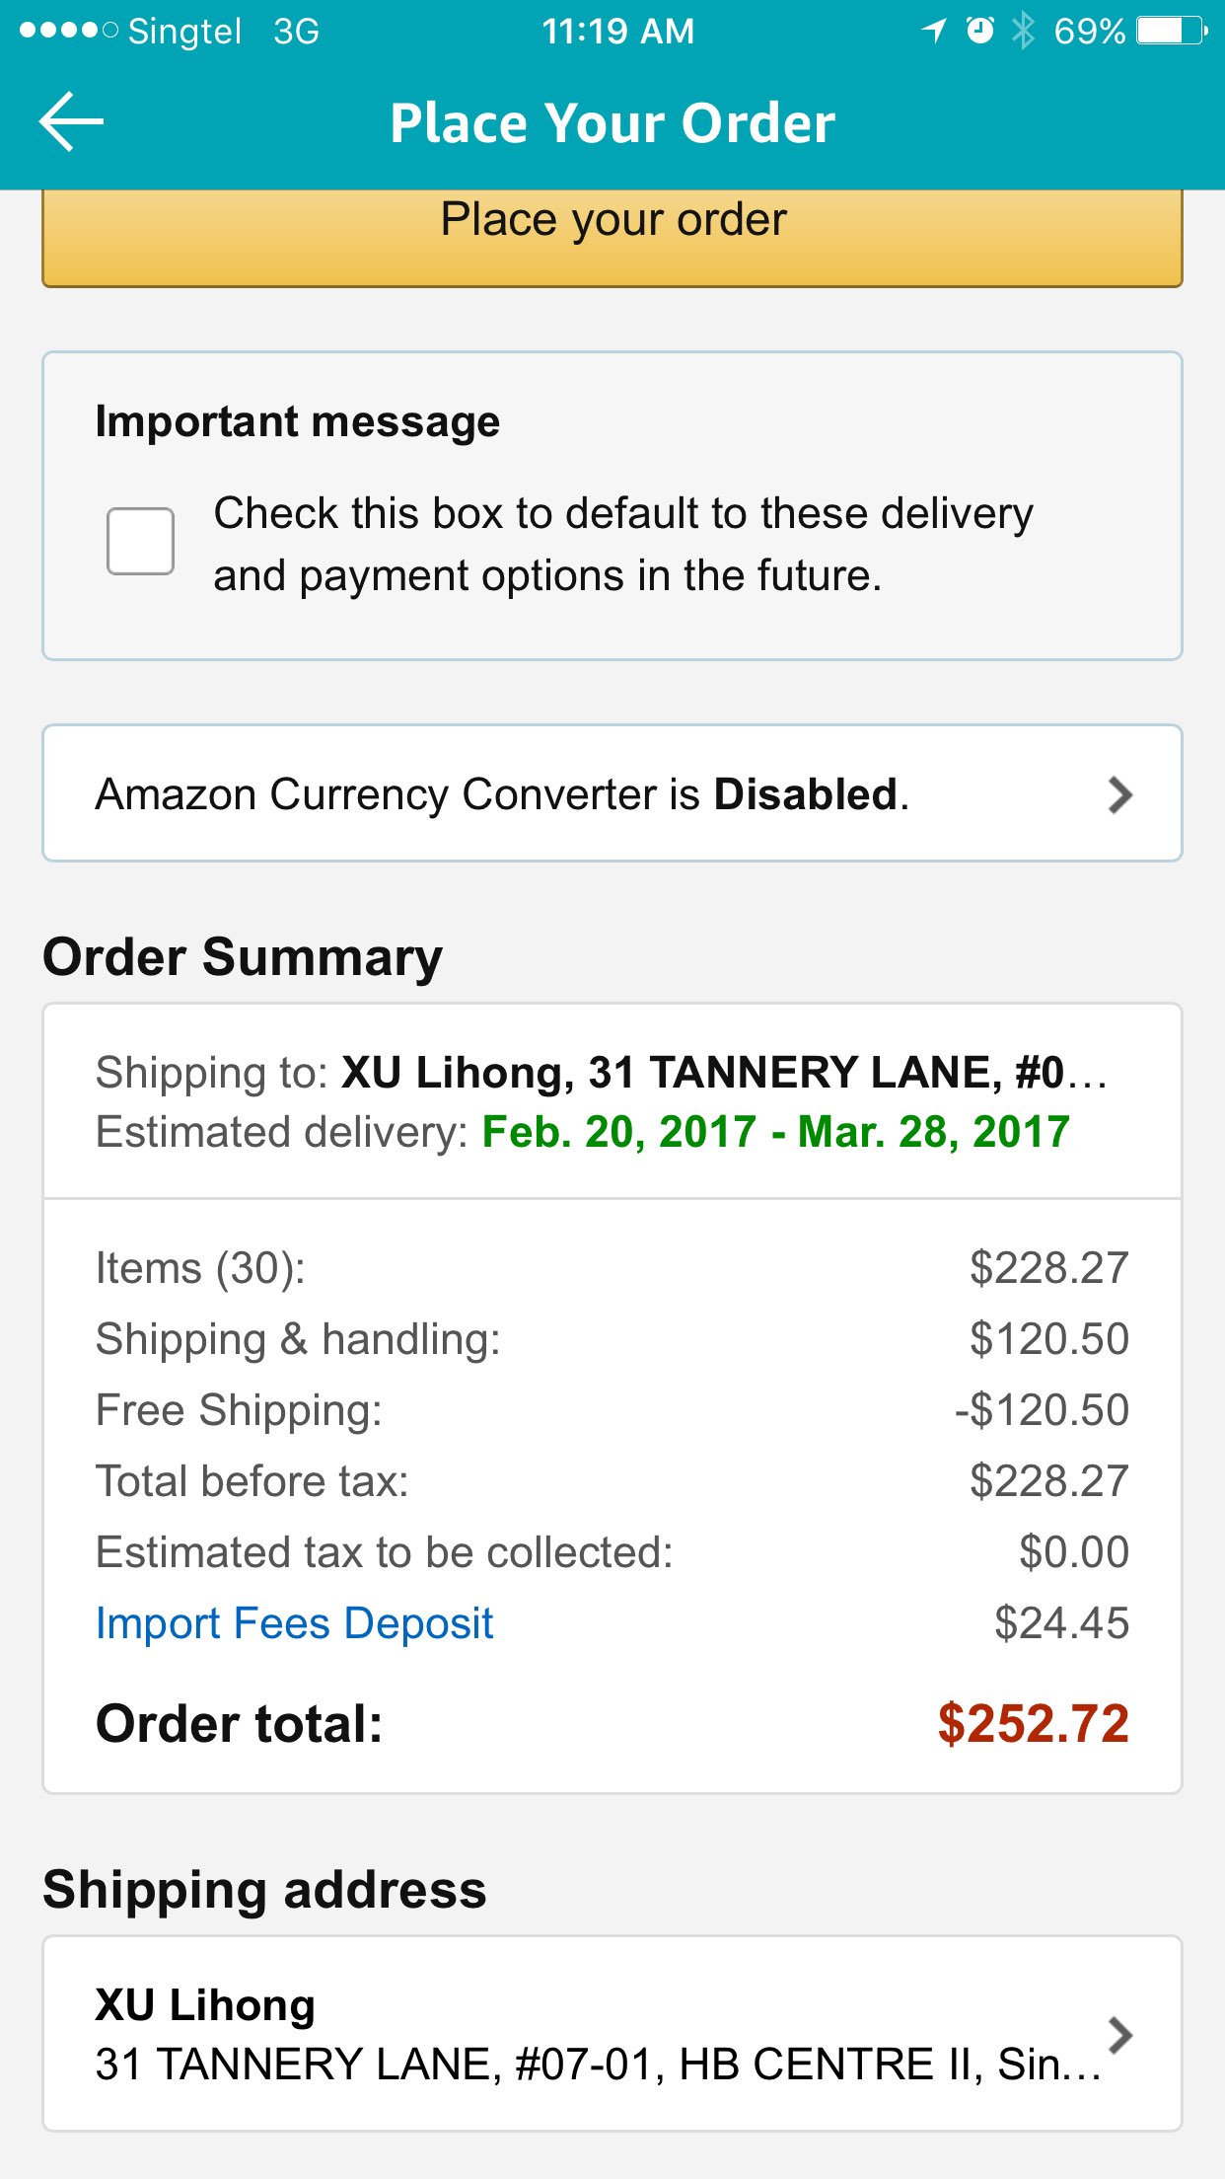Open the Import Fees Deposit link
Viewport: 1225px width, 2179px height.
pos(294,1623)
